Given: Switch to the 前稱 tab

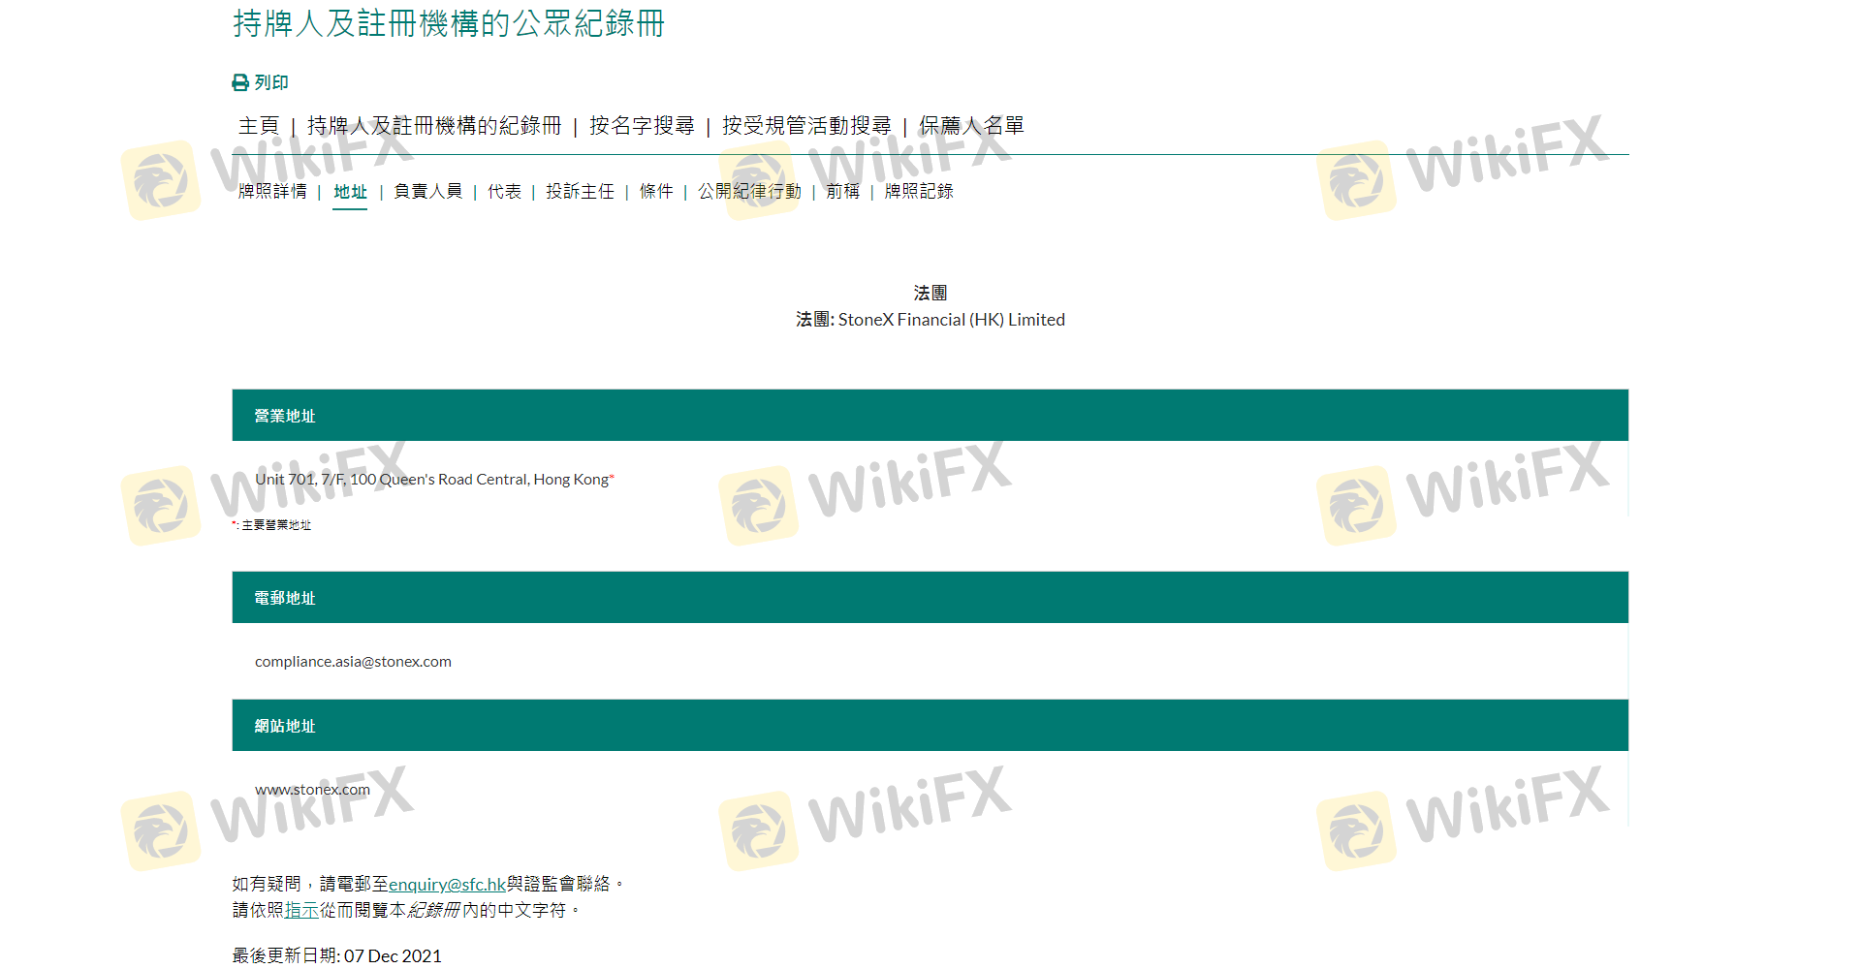Looking at the screenshot, I should (x=842, y=192).
